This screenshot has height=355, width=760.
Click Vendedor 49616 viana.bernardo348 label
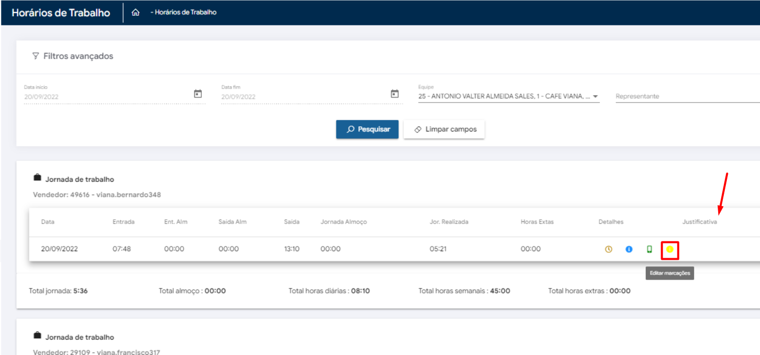click(x=97, y=195)
